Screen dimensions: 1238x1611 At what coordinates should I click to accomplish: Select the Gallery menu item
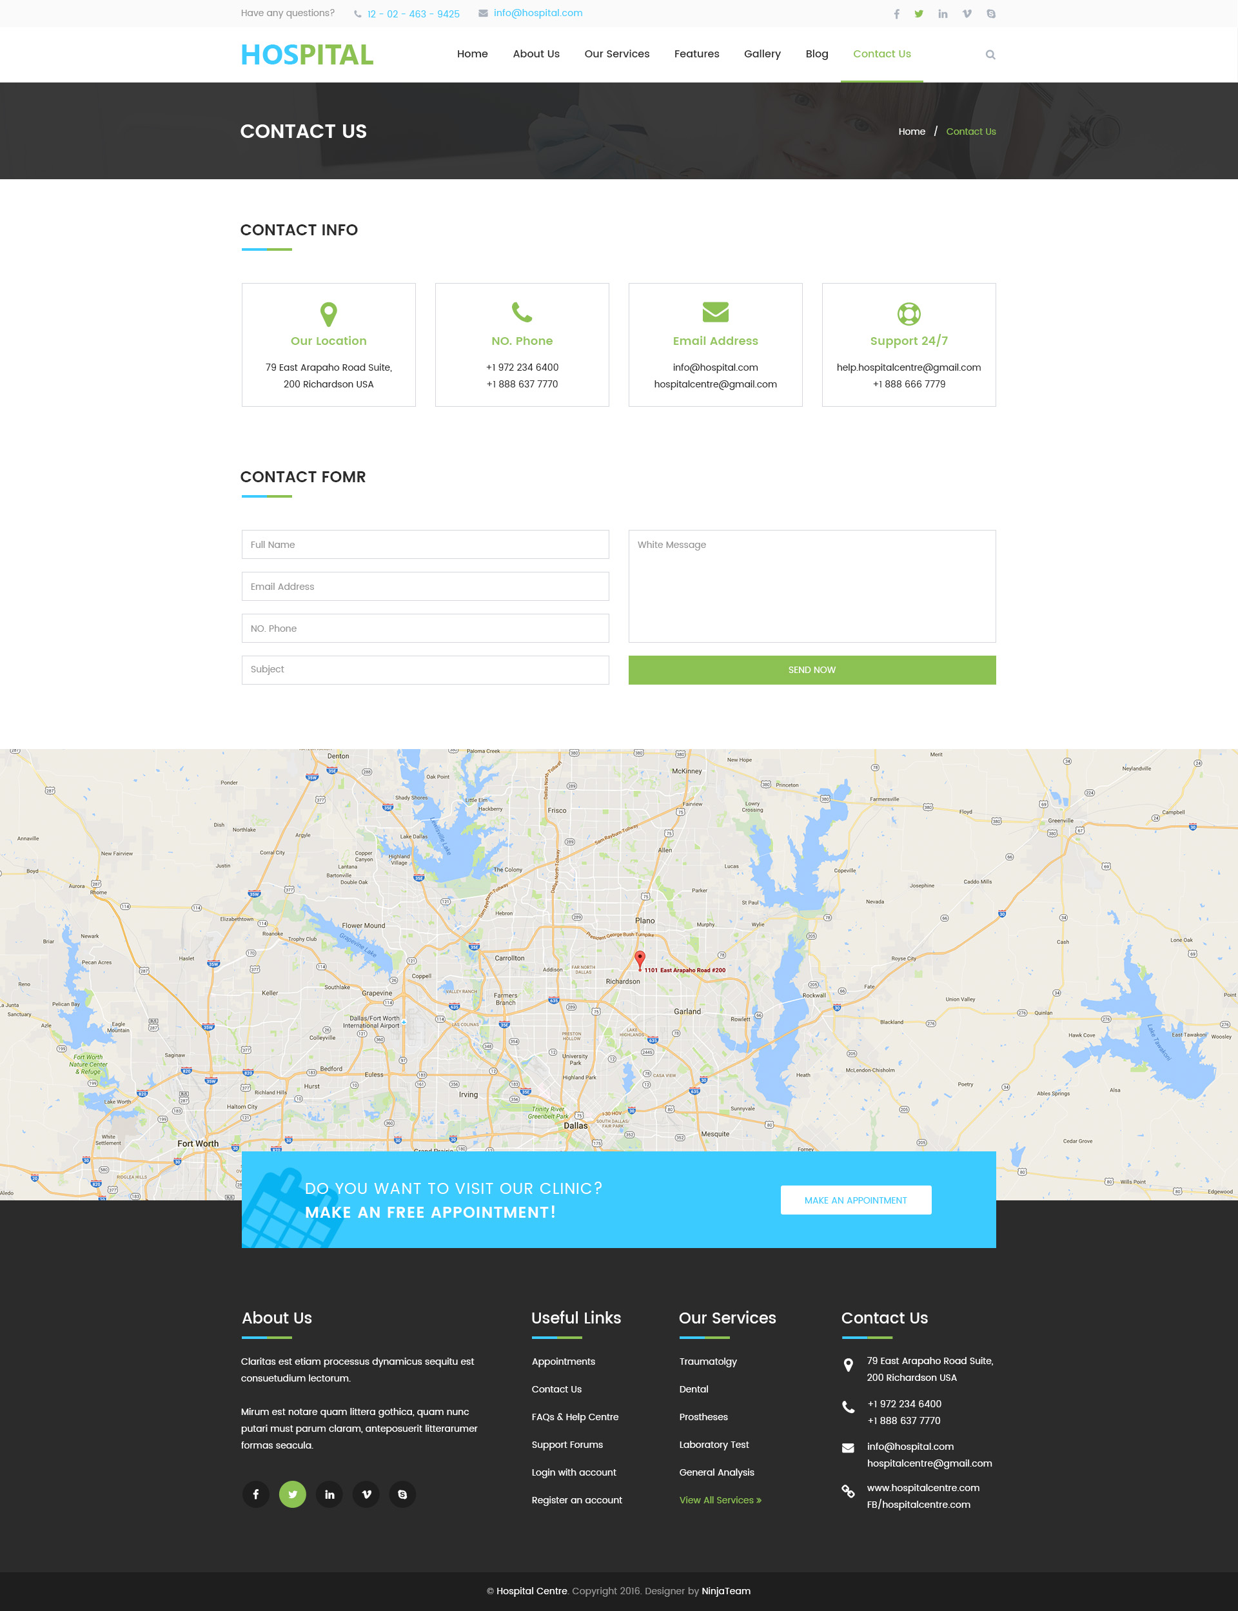tap(762, 54)
